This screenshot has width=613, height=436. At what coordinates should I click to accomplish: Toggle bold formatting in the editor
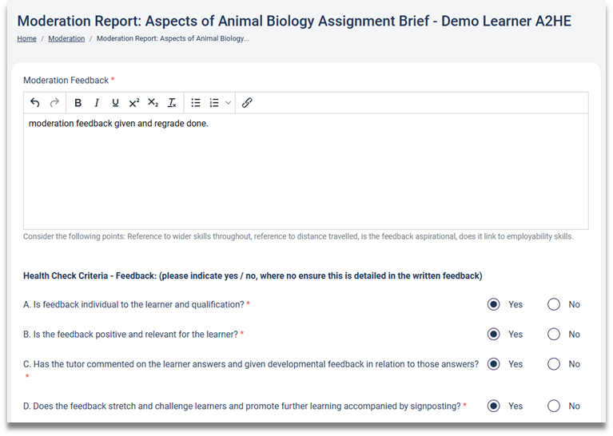pos(78,103)
